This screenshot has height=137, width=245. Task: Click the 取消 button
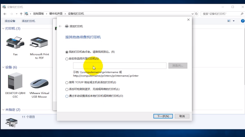[182, 116]
